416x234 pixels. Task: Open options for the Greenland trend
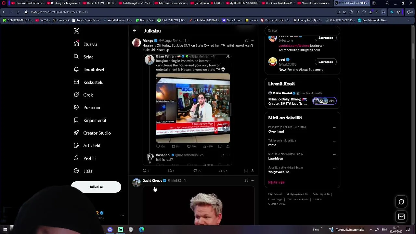[334, 128]
